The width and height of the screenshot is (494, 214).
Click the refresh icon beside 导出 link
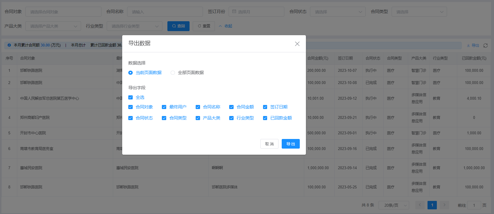486,46
